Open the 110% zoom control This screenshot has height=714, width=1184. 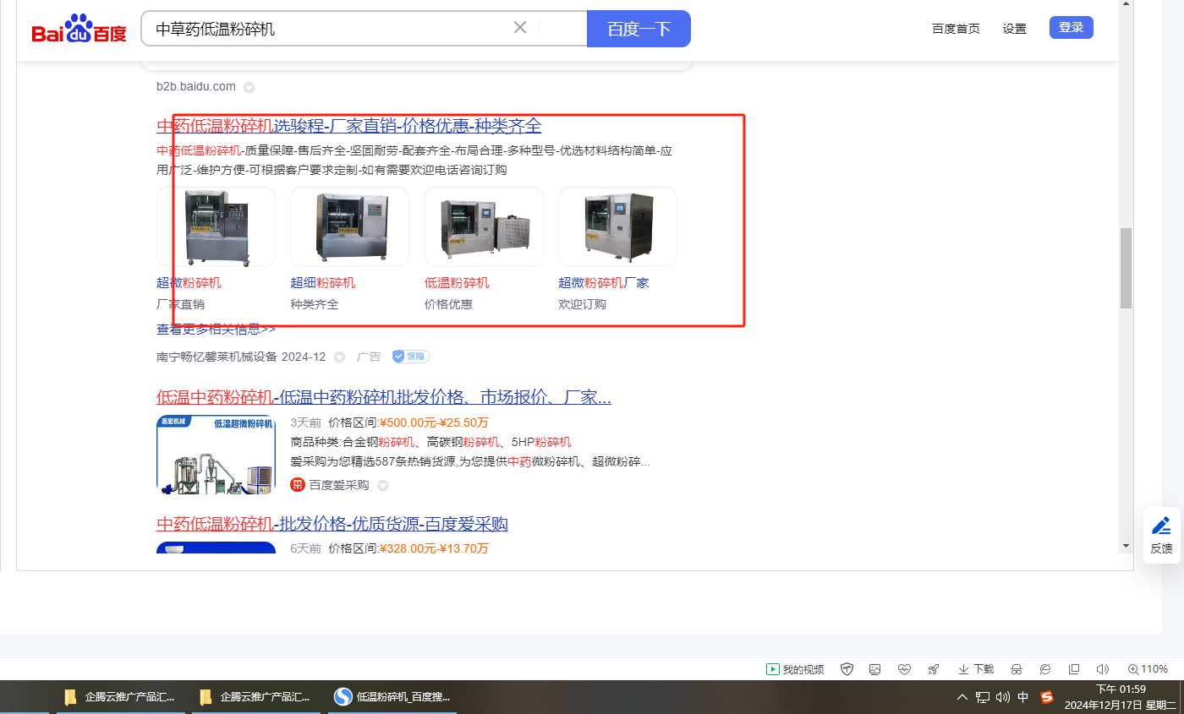[1148, 669]
